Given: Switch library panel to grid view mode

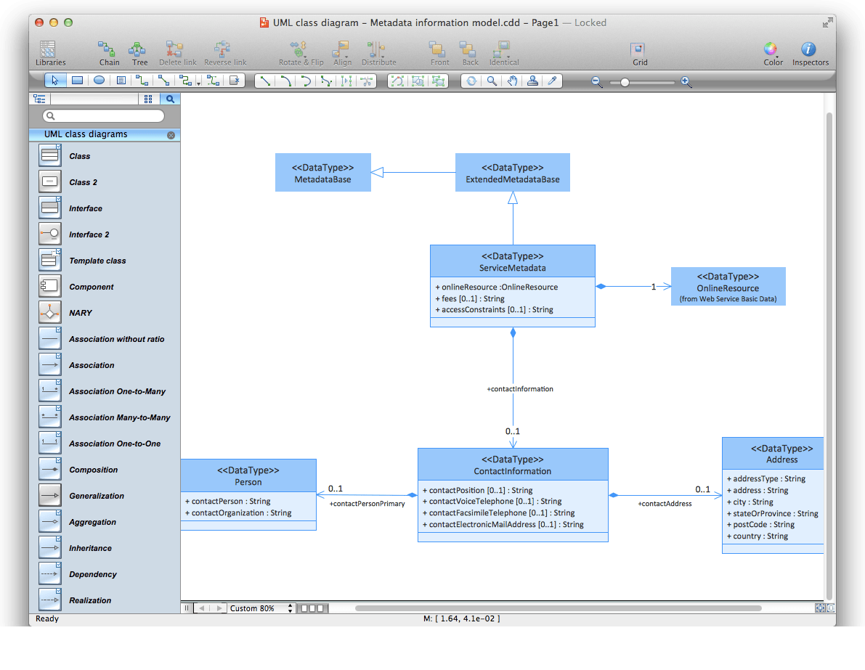Looking at the screenshot, I should pos(149,99).
